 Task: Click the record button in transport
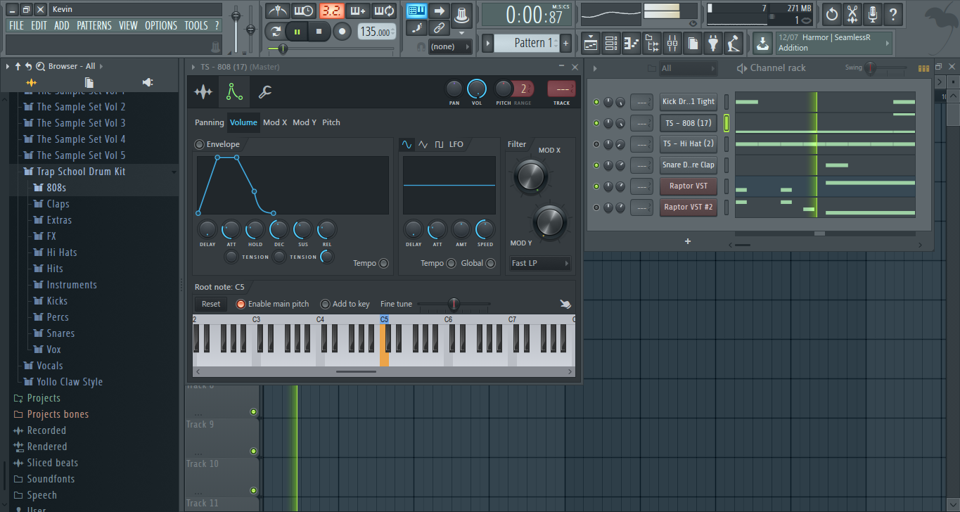click(343, 32)
